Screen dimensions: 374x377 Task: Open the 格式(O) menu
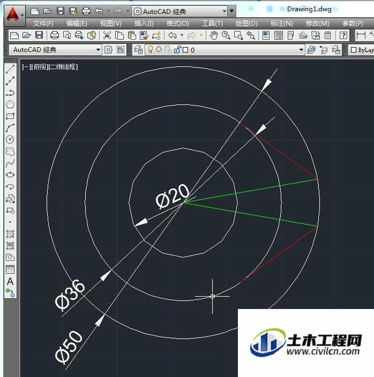coord(178,24)
